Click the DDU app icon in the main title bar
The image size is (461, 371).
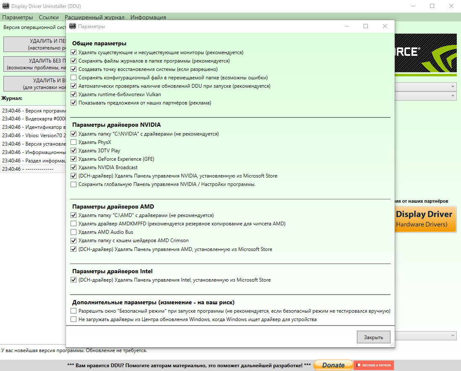[5, 6]
